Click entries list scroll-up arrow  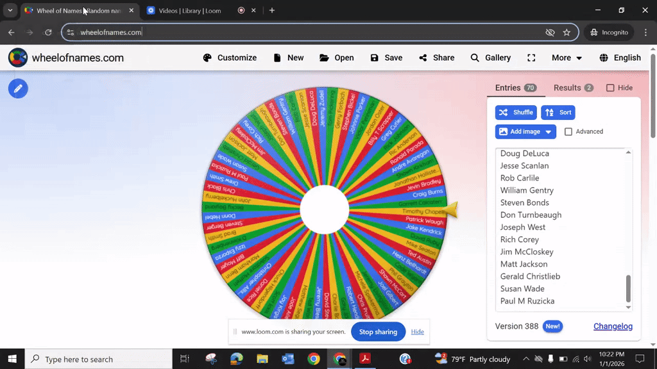click(628, 152)
